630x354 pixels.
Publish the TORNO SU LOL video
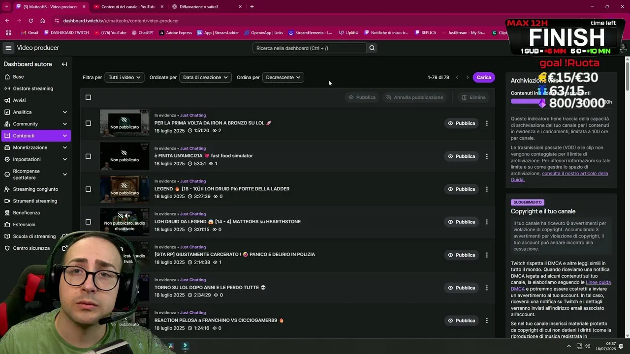tap(461, 288)
